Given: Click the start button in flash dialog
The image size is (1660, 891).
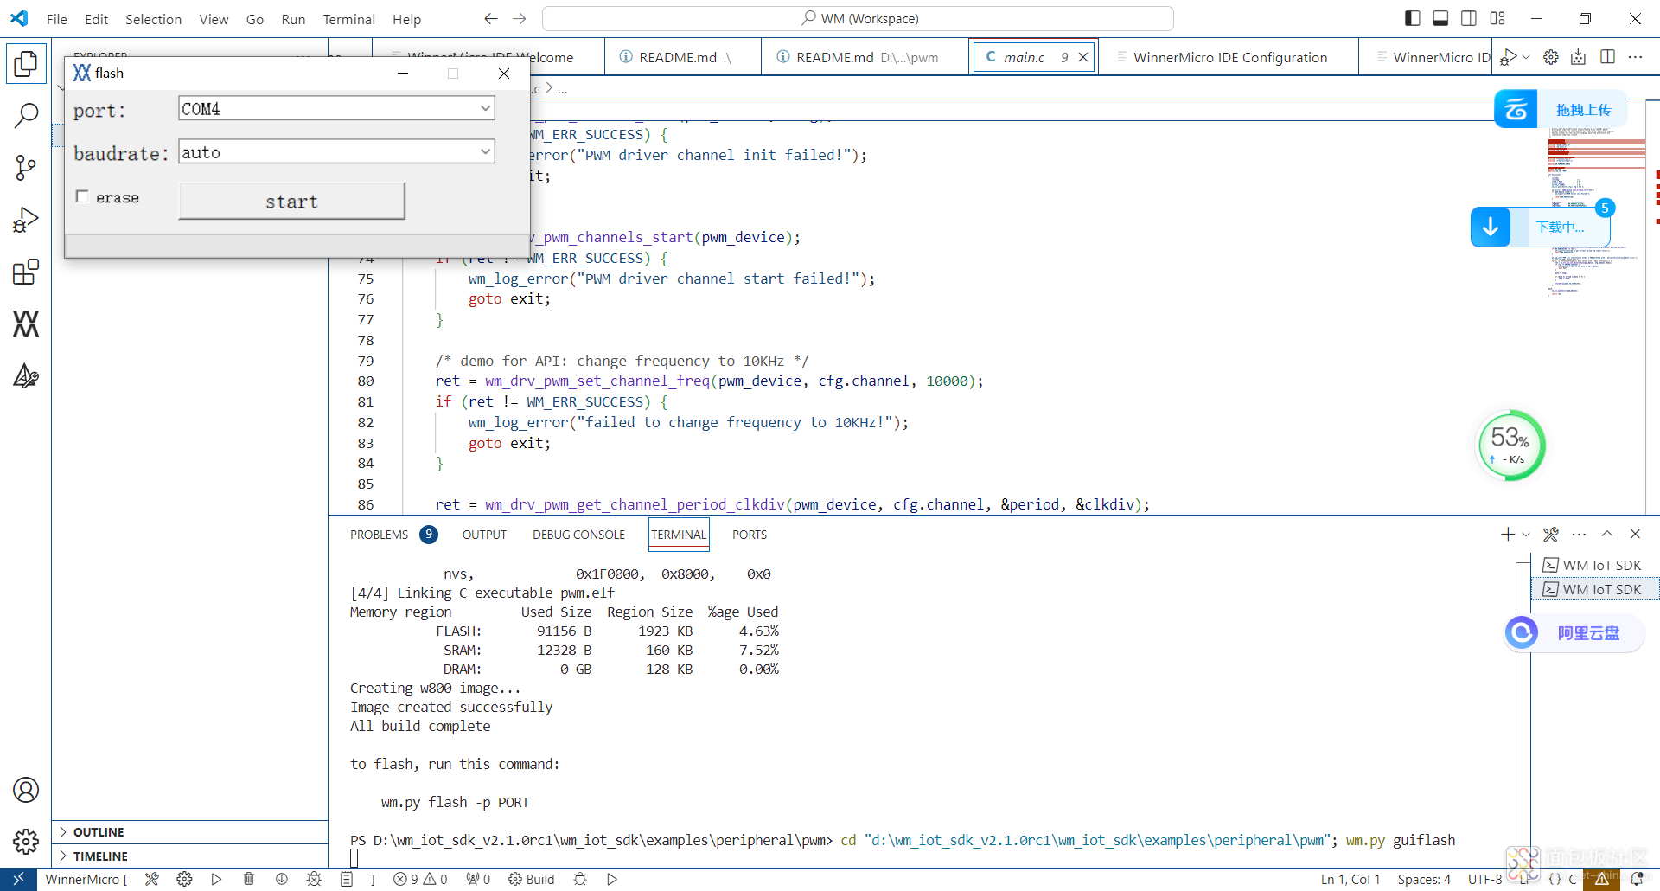Looking at the screenshot, I should point(291,201).
